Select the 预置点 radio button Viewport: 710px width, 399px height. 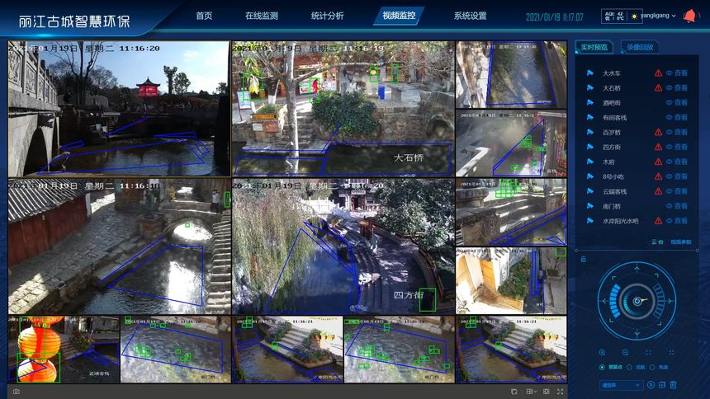(602, 368)
